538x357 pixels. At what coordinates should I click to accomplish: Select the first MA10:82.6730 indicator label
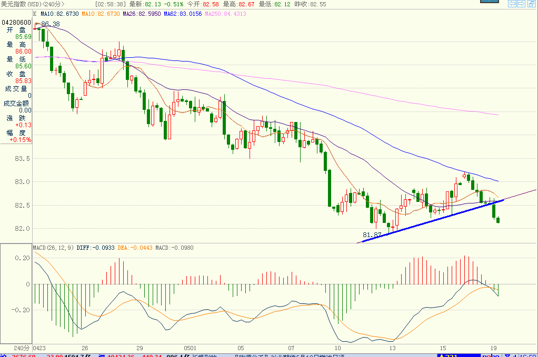pos(59,14)
